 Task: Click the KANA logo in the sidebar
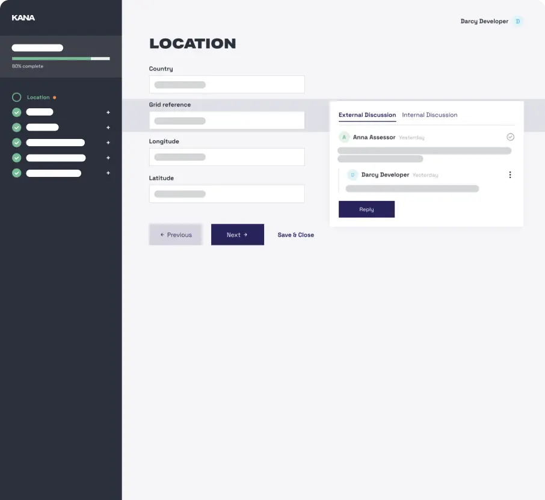23,17
